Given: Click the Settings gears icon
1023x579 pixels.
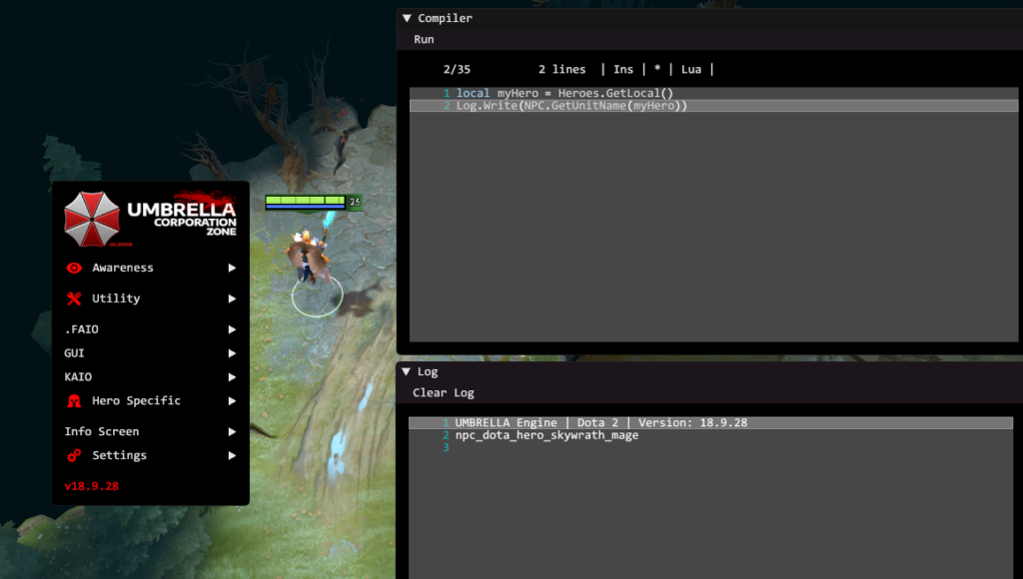Looking at the screenshot, I should (73, 455).
